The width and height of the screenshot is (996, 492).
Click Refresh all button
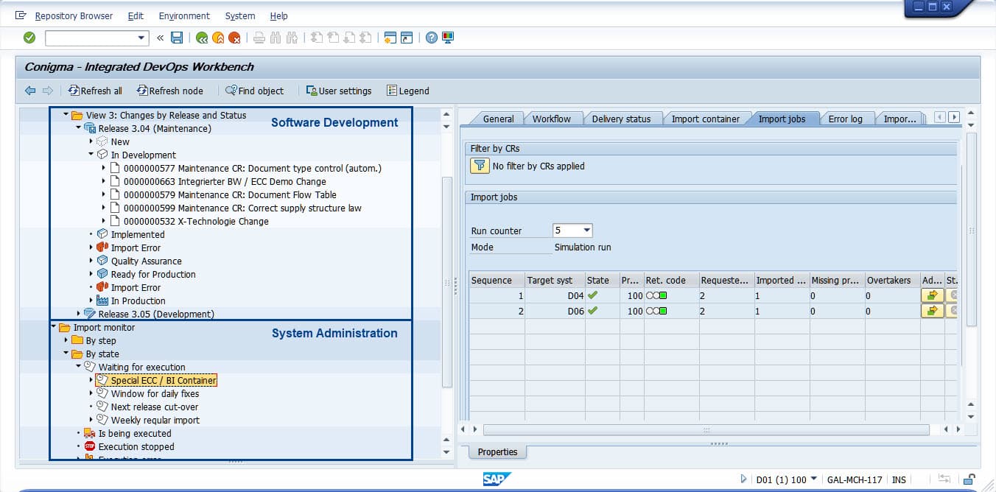(x=95, y=91)
